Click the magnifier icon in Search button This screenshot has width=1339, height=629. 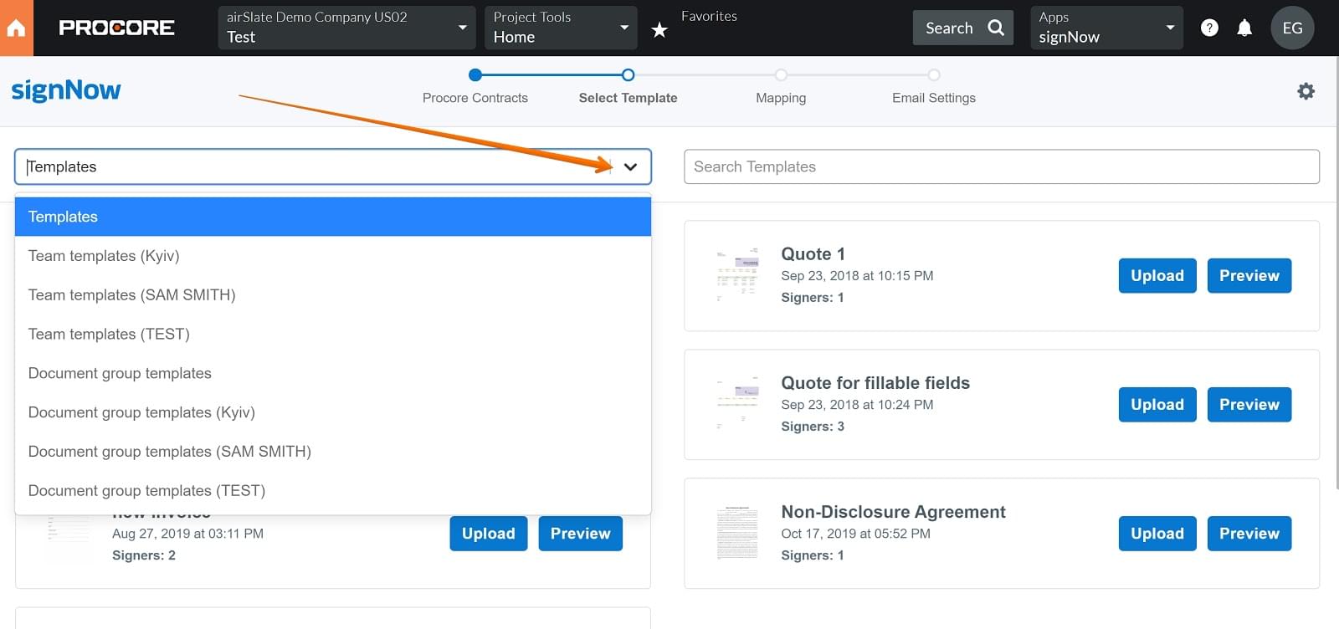[996, 28]
